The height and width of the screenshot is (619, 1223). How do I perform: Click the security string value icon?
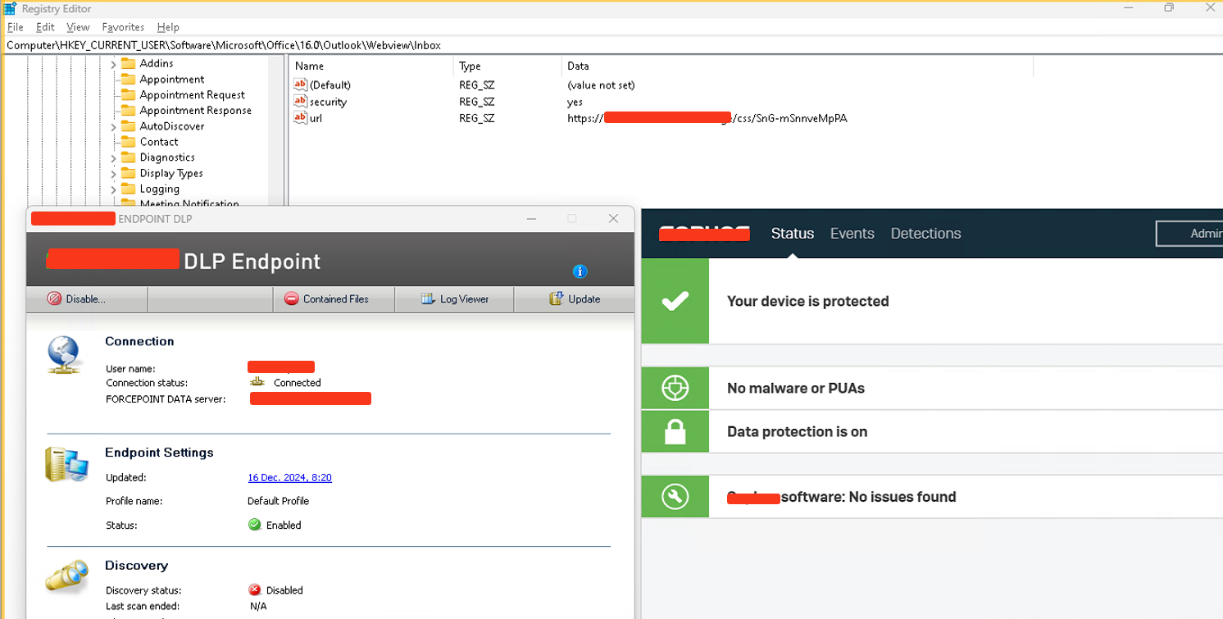coord(300,101)
